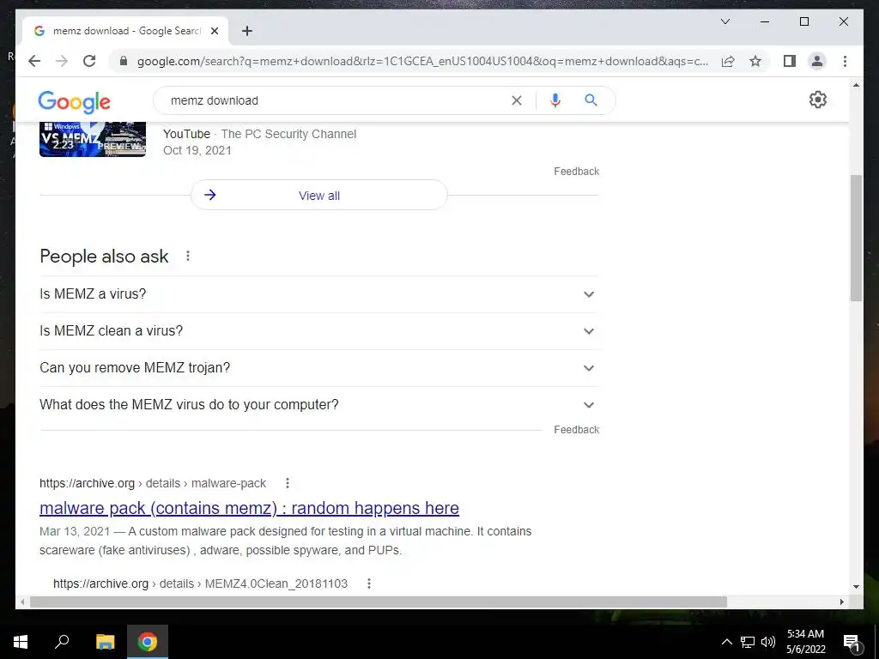Viewport: 879px width, 659px height.
Task: Click the scroll down arrow
Action: coord(856,587)
